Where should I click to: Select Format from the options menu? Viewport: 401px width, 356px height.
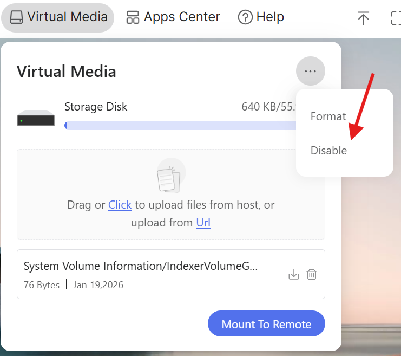point(328,116)
